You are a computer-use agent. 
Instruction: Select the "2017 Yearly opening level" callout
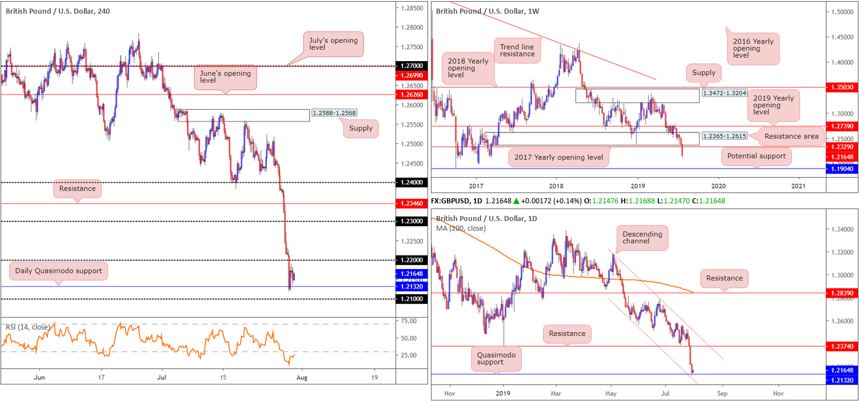coord(558,157)
